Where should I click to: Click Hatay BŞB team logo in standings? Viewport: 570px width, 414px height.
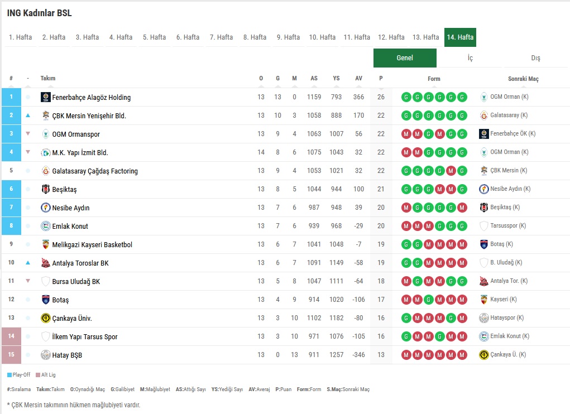45,355
